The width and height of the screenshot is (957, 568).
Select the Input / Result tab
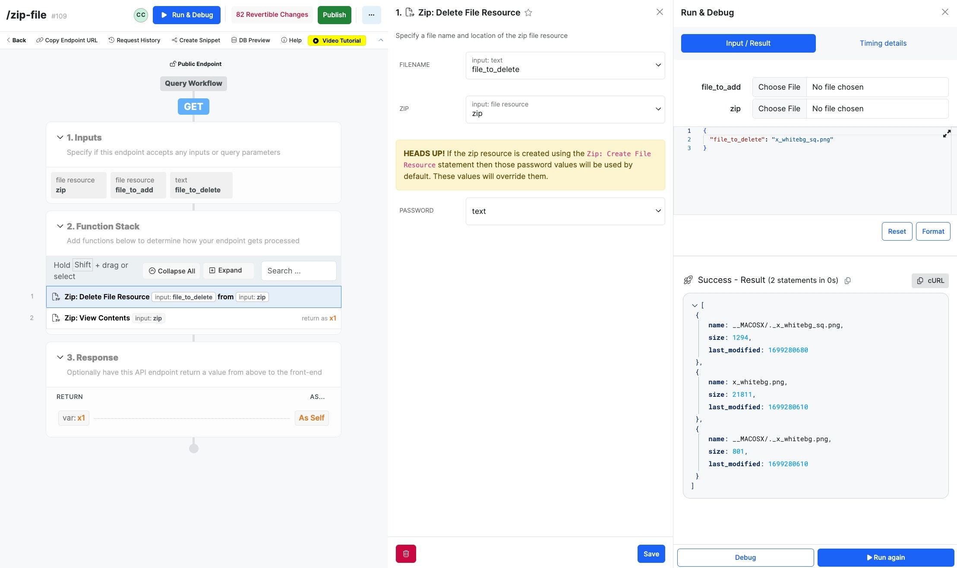click(x=748, y=43)
